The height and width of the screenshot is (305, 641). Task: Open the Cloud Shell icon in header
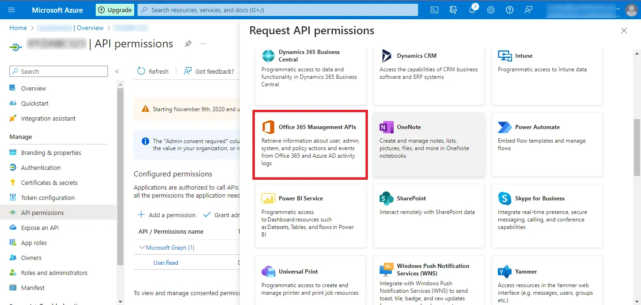(435, 10)
